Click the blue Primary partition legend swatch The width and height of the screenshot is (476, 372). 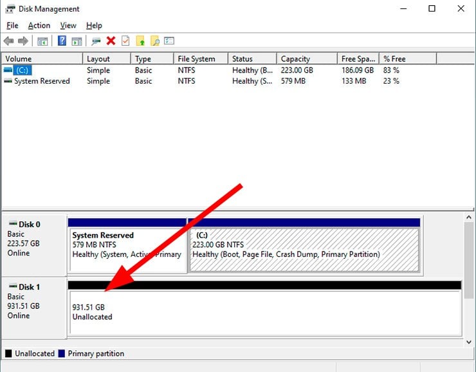pyautogui.click(x=62, y=353)
